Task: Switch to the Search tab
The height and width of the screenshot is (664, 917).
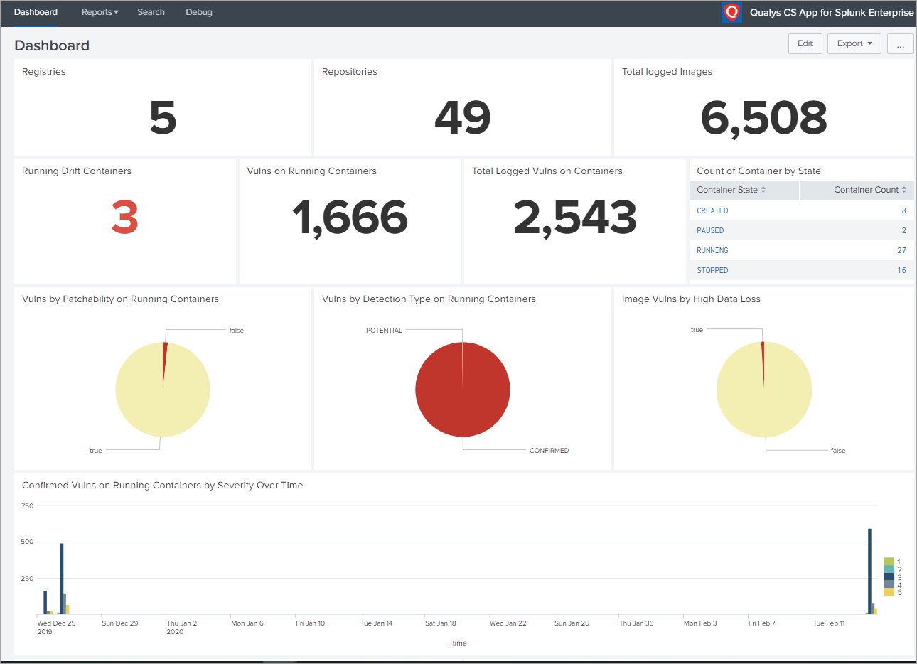Action: coord(151,12)
